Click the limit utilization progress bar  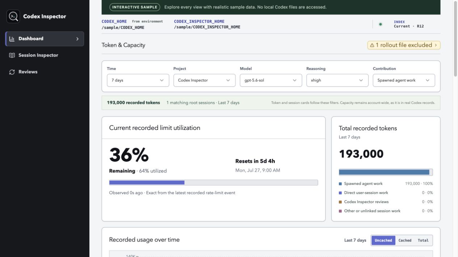pos(214,183)
